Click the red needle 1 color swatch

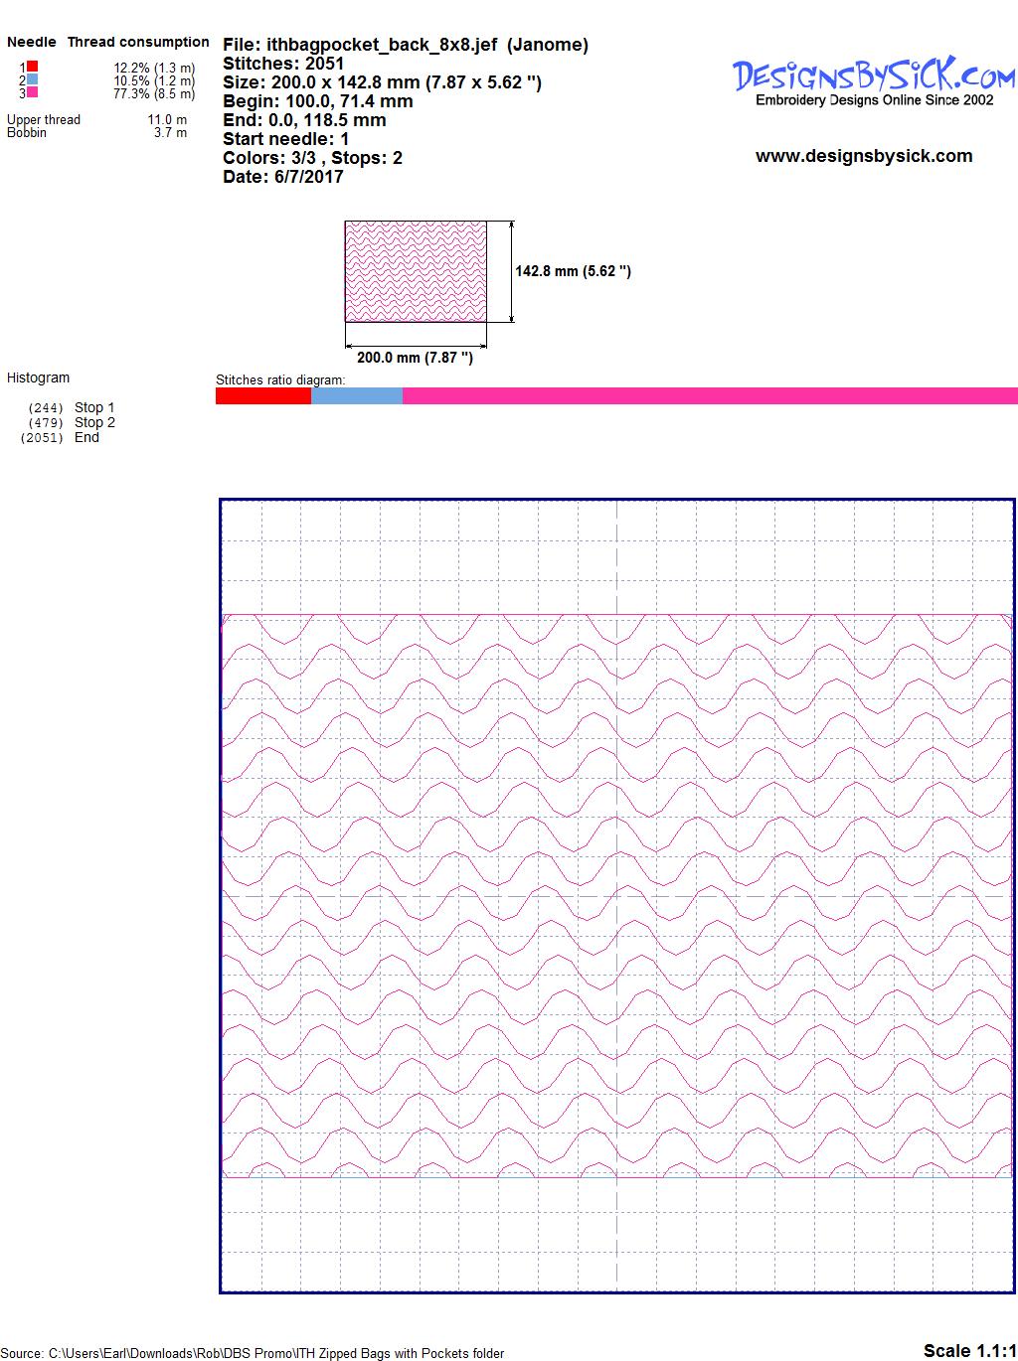click(32, 67)
